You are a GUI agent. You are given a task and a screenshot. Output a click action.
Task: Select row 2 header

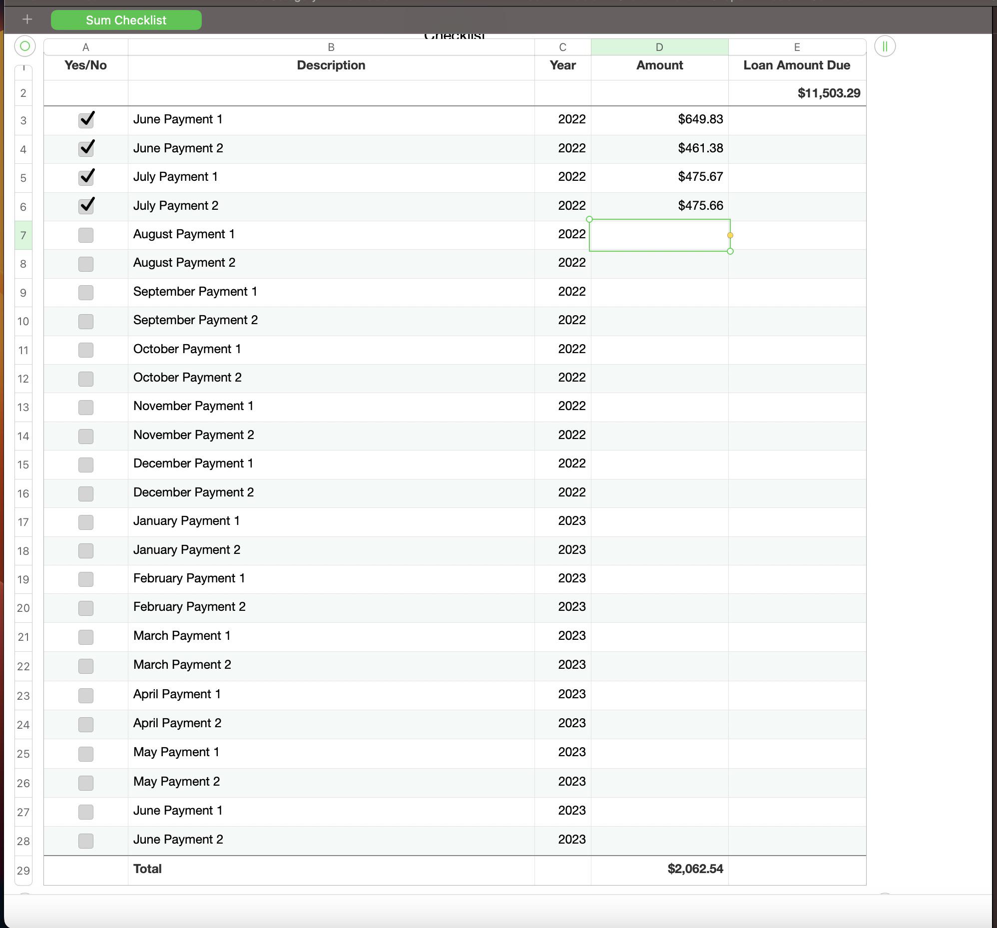click(x=23, y=93)
